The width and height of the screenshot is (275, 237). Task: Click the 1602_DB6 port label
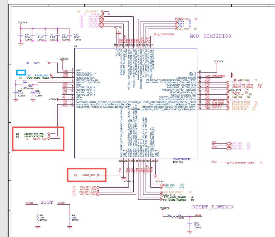pyautogui.click(x=237, y=146)
